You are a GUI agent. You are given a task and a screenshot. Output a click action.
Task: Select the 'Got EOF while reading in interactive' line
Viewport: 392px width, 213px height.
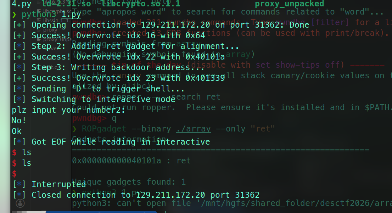(x=111, y=142)
